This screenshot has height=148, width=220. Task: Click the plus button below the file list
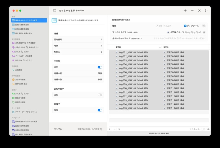(110, 129)
